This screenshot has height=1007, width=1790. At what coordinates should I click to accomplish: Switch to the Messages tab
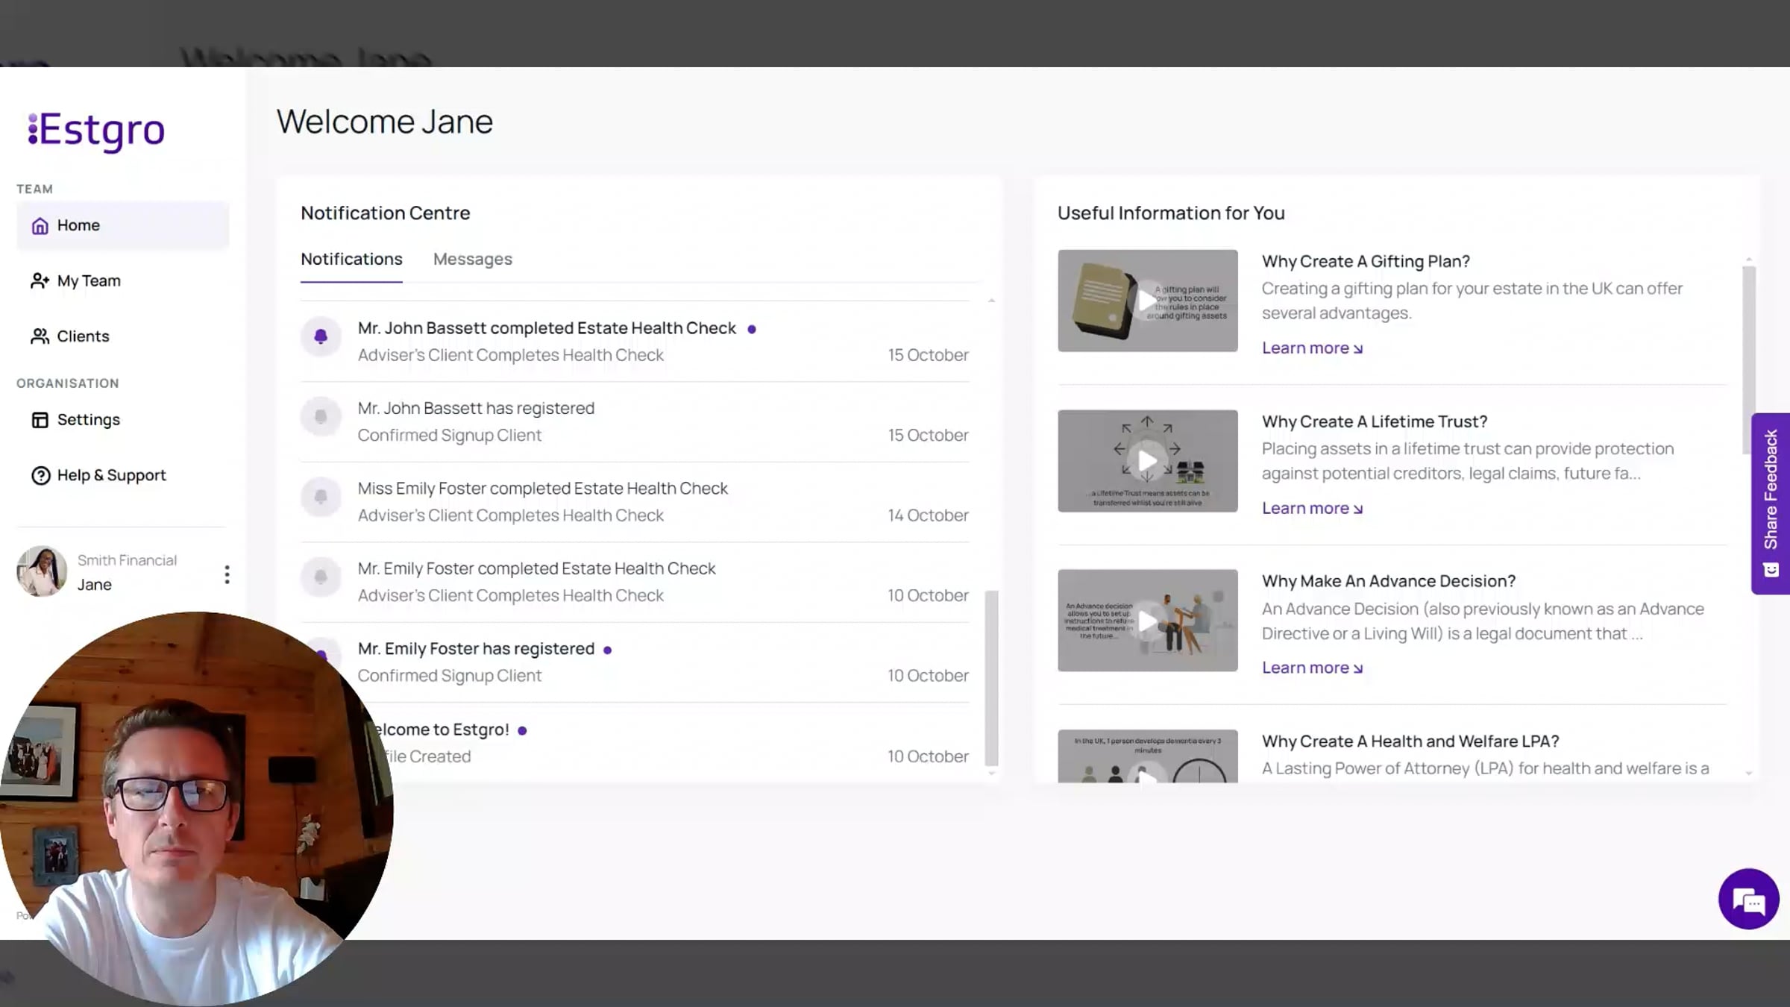473,260
